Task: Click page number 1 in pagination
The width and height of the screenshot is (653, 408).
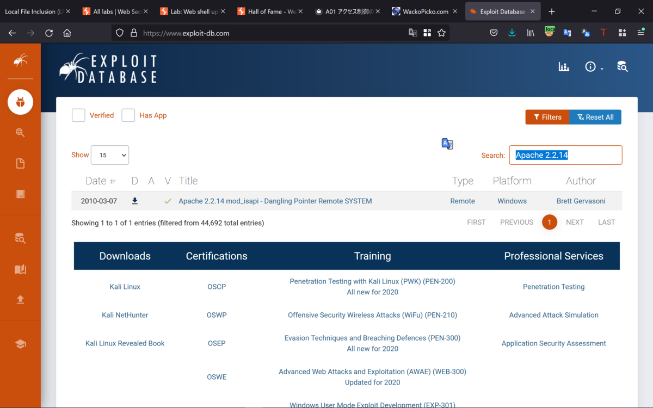Action: 550,222
